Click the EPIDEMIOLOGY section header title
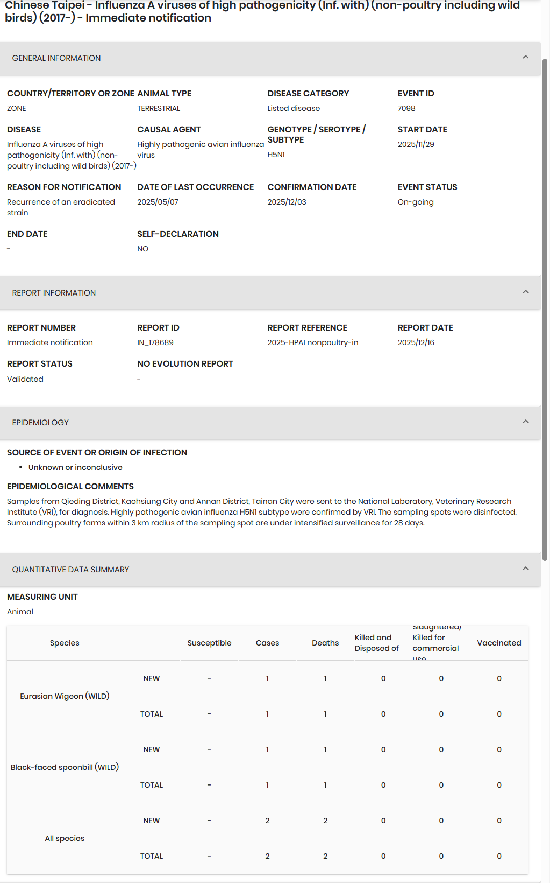Viewport: 550px width, 883px height. pyautogui.click(x=40, y=423)
